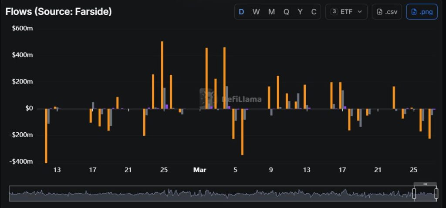This screenshot has width=446, height=208.
Task: Click the .csv download file icon
Action: pos(379,12)
